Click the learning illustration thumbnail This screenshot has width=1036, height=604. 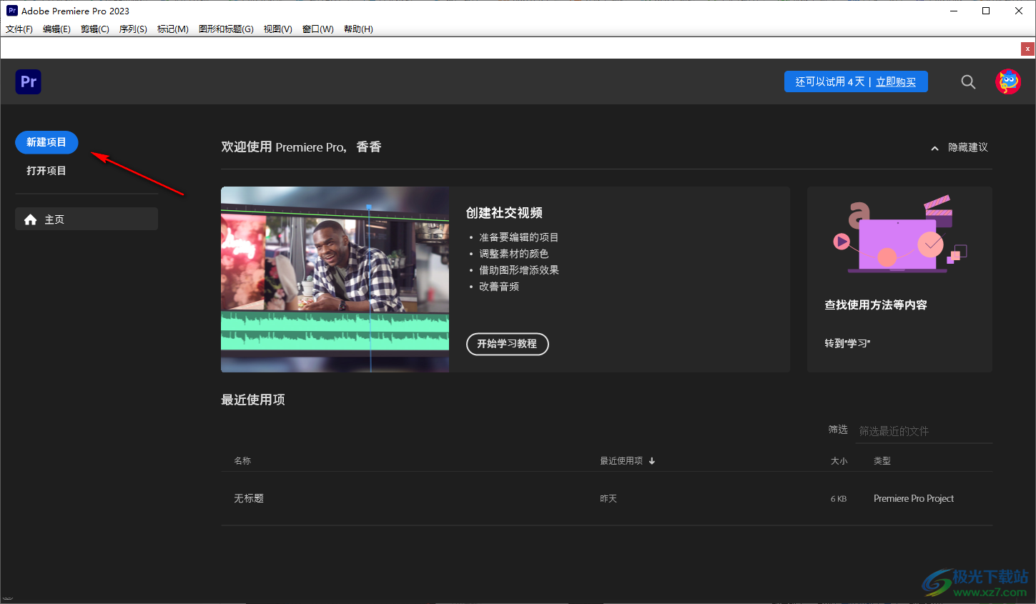899,234
